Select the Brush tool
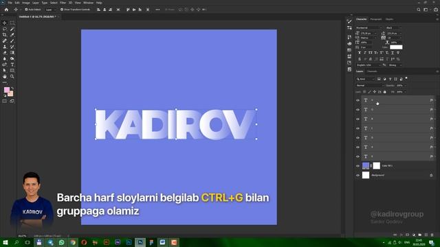This screenshot has width=440, height=247. click(12, 41)
